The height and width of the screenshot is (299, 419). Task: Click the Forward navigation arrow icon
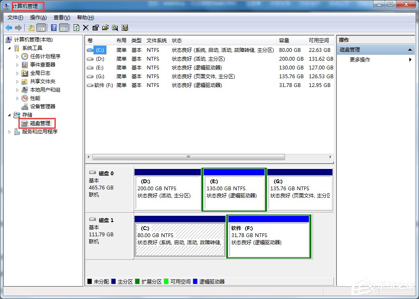[18, 27]
